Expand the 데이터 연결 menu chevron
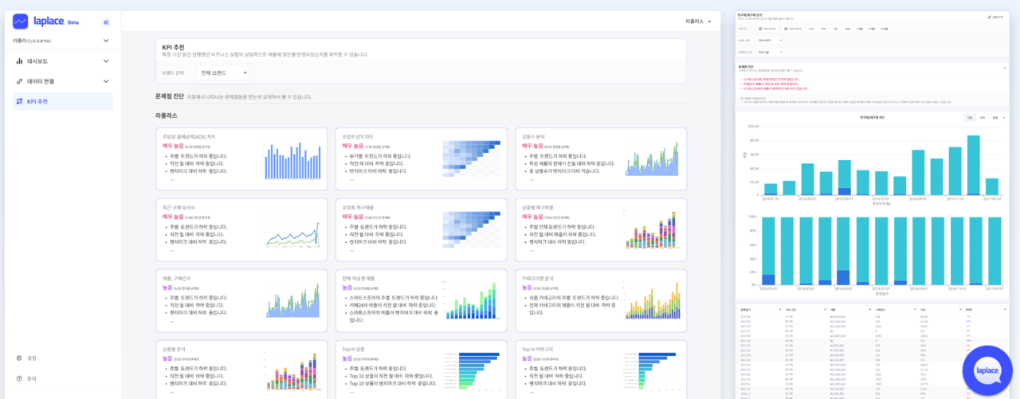 coord(106,81)
